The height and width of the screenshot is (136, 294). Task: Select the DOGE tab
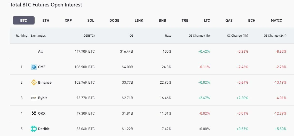point(114,20)
